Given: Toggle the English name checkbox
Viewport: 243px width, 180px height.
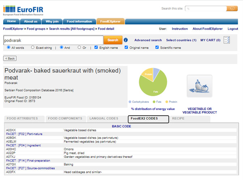Looking at the screenshot, I should point(96,47).
